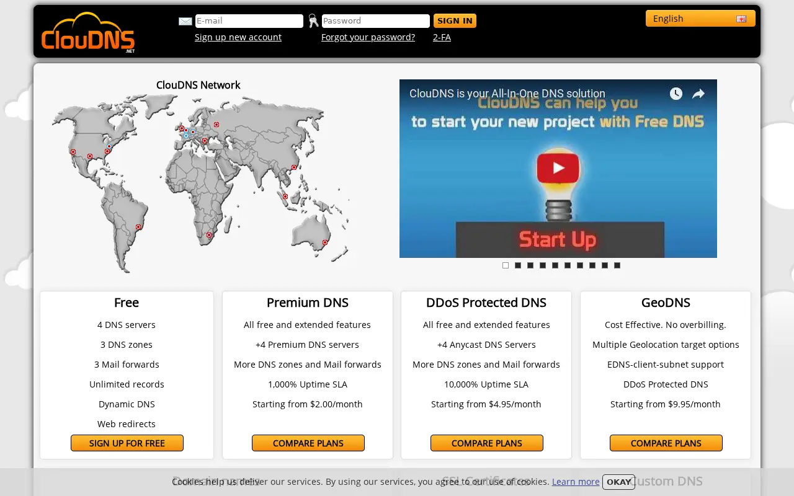Click the Russia server marker on the map

pos(216,125)
